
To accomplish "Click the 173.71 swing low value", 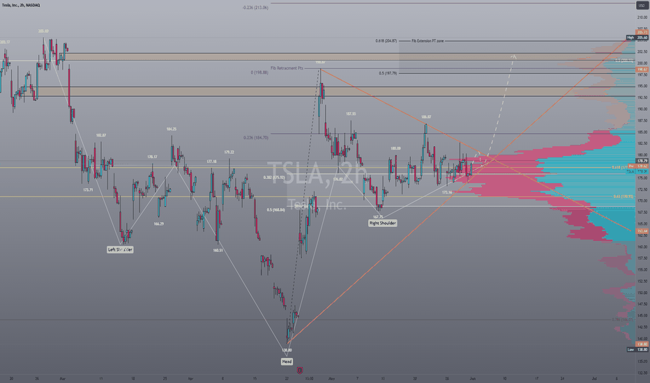I will pyautogui.click(x=88, y=189).
